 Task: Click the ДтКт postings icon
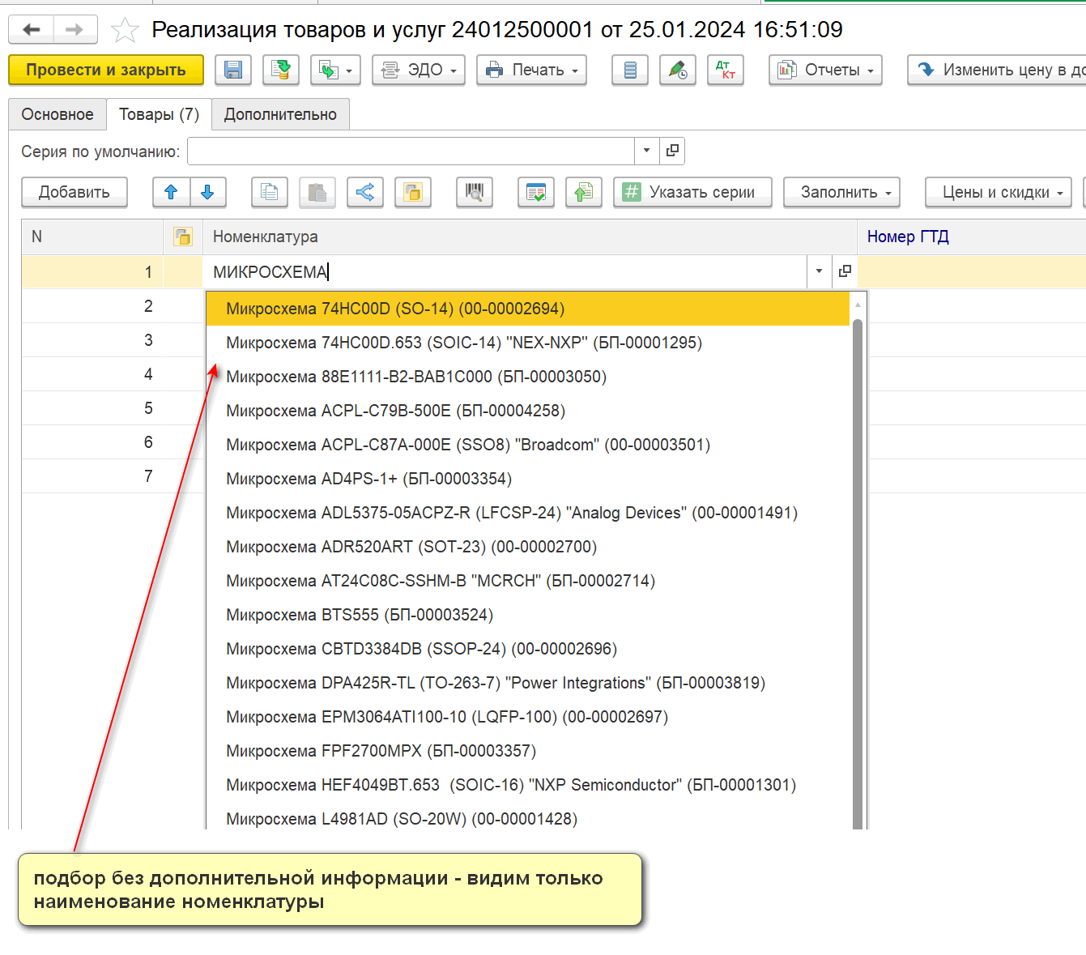726,70
